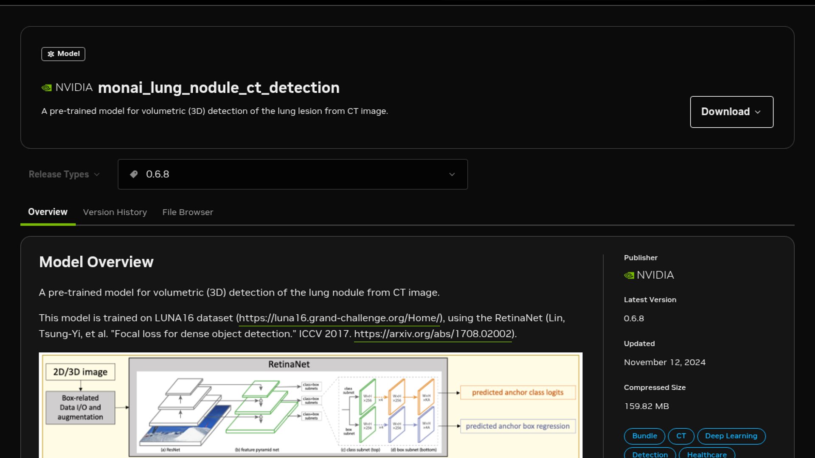Click the monai_lung_nodule_ct_detection title

coord(219,88)
